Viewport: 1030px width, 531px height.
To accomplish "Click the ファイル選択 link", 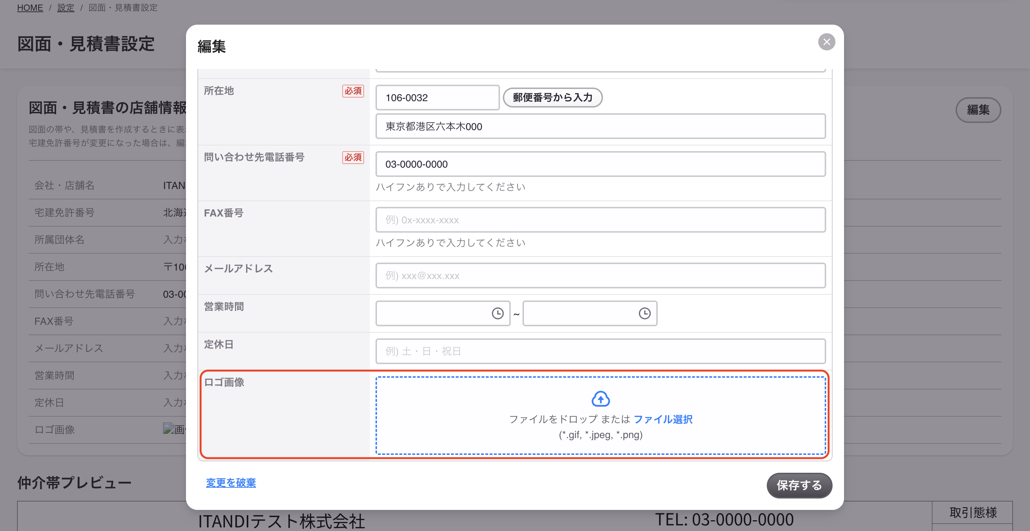I will pos(663,419).
